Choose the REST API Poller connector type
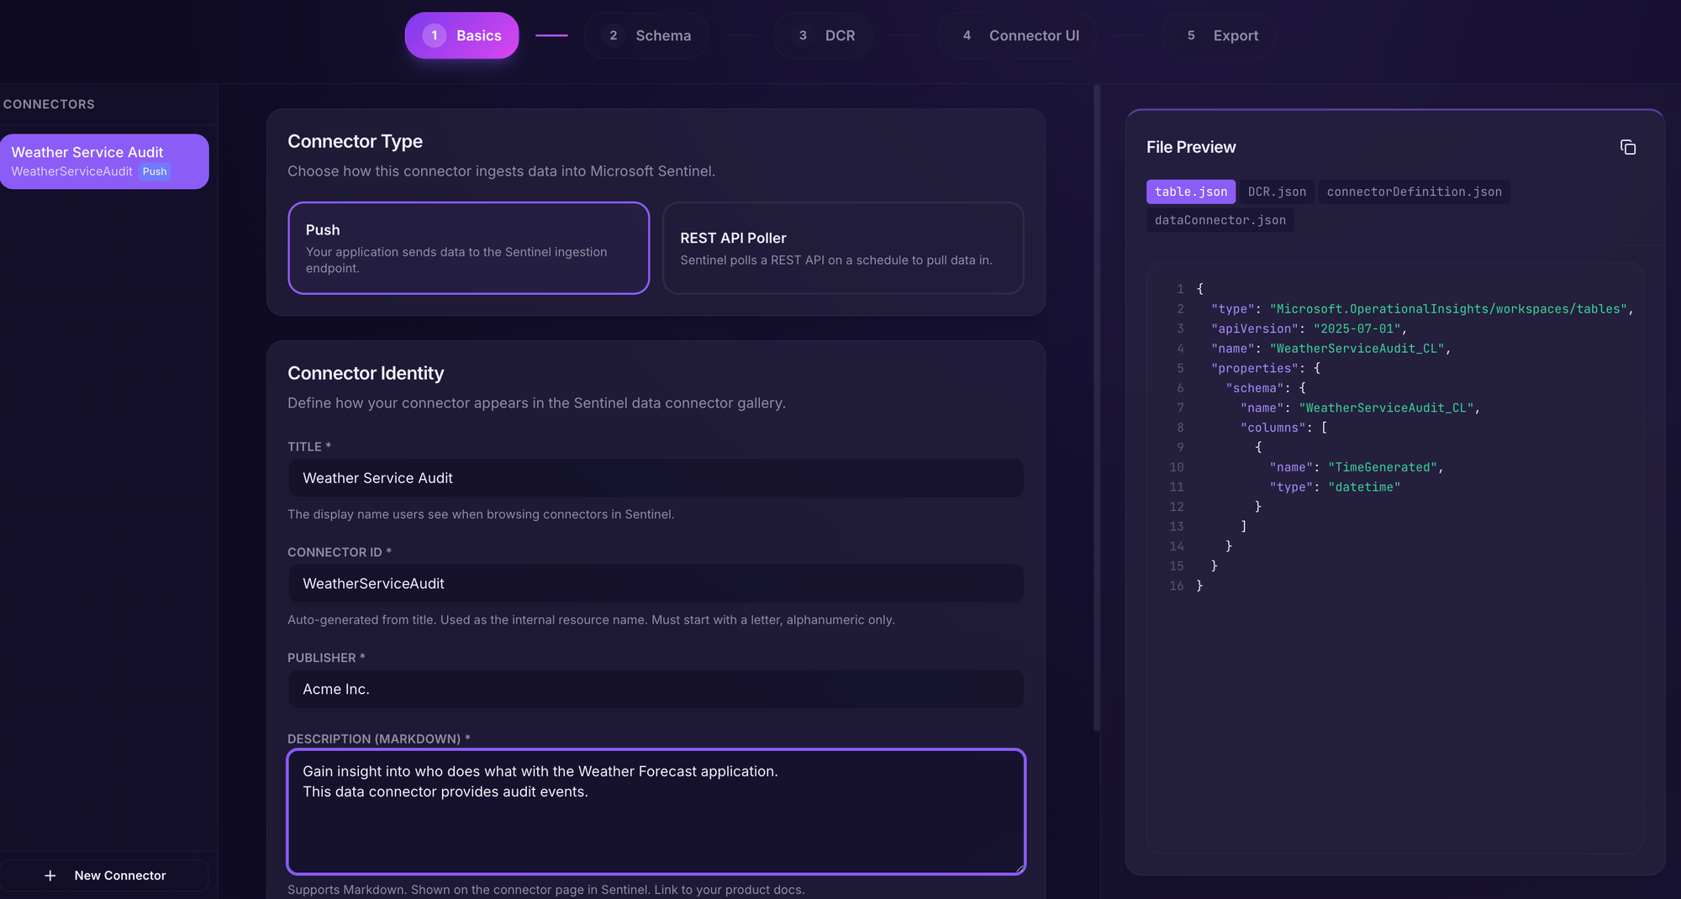The height and width of the screenshot is (899, 1681). 842,248
